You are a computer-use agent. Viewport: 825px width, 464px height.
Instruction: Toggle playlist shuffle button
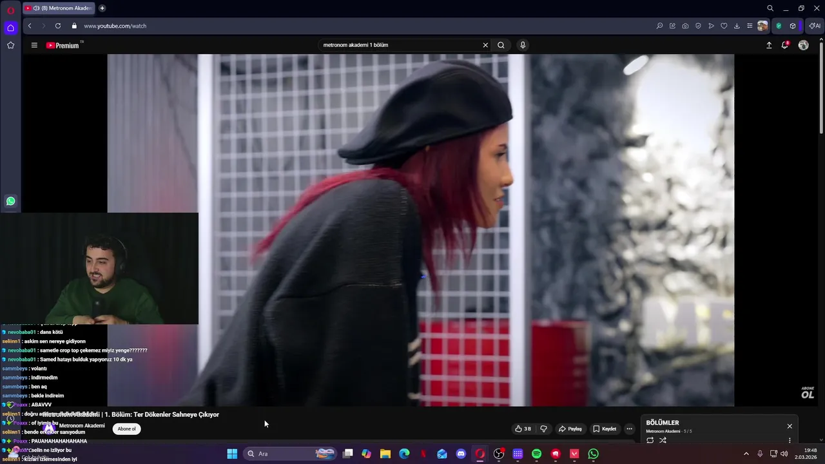663,440
